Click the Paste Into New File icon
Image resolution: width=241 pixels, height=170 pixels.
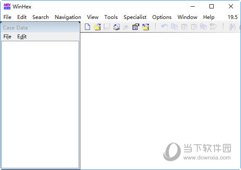pos(203,27)
